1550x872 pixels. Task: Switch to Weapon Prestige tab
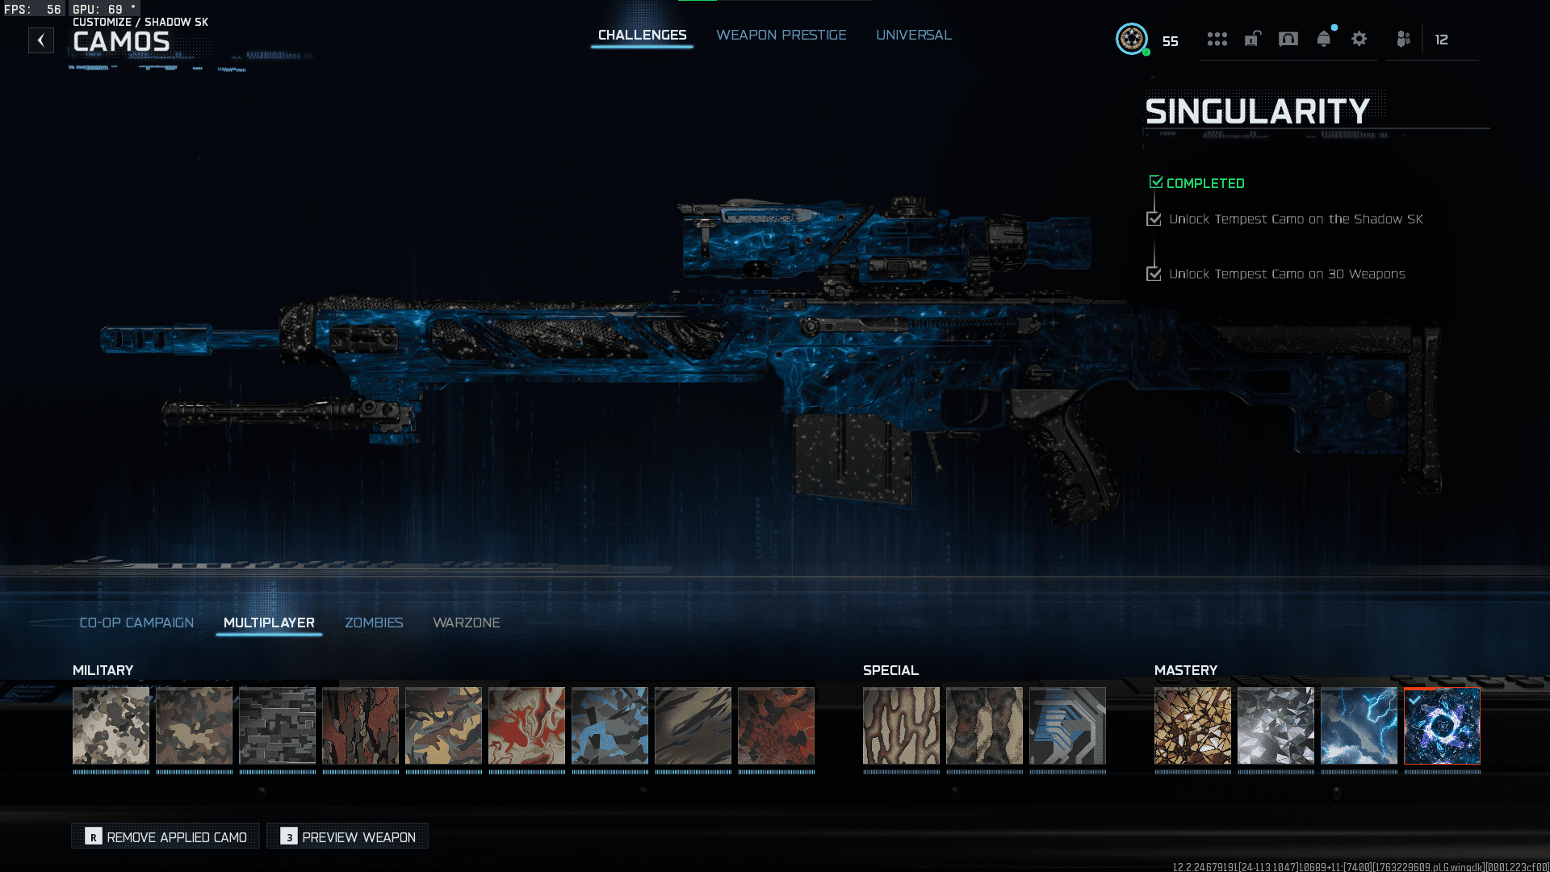[781, 35]
